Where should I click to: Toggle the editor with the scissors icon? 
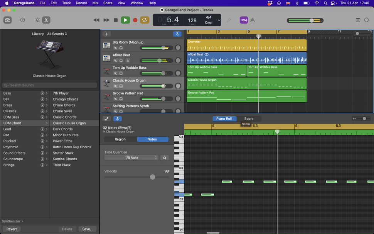[x=46, y=20]
